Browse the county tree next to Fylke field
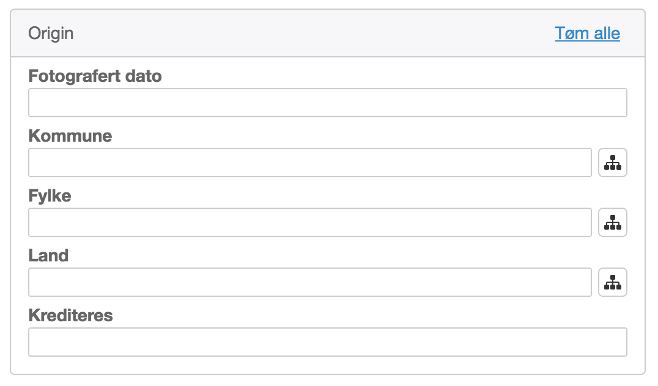The width and height of the screenshot is (658, 386). click(612, 222)
